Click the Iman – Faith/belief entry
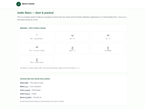 coord(30,90)
